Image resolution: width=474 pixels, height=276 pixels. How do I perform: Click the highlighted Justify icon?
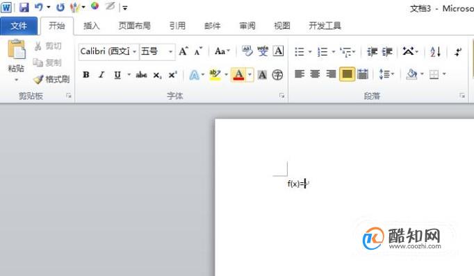[347, 74]
